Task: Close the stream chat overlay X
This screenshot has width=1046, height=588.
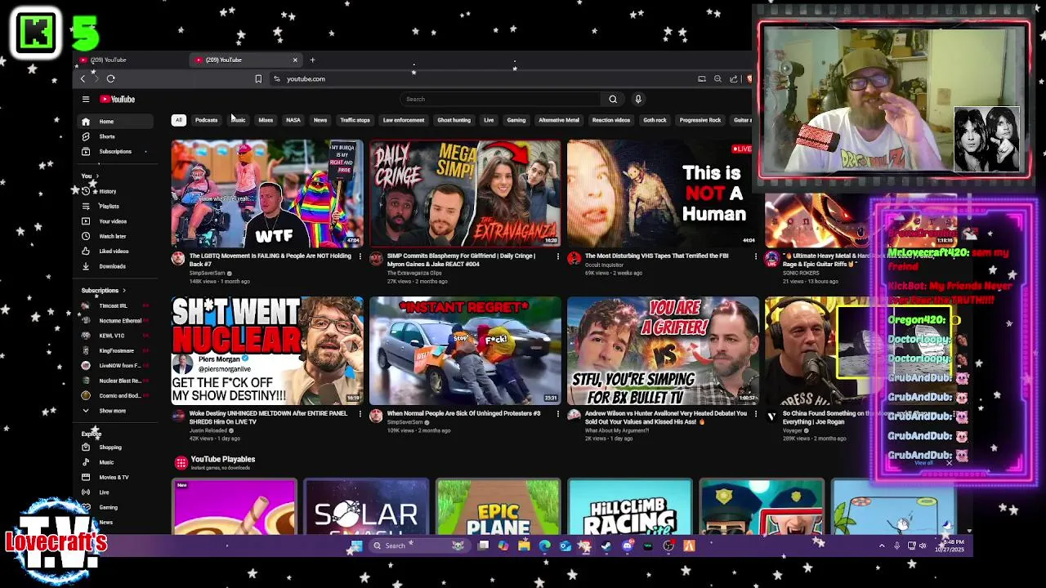Action: point(949,463)
